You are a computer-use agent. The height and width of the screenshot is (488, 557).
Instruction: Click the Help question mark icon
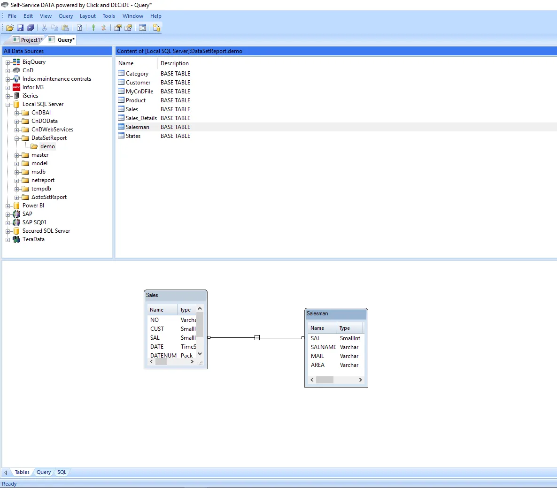click(x=80, y=28)
